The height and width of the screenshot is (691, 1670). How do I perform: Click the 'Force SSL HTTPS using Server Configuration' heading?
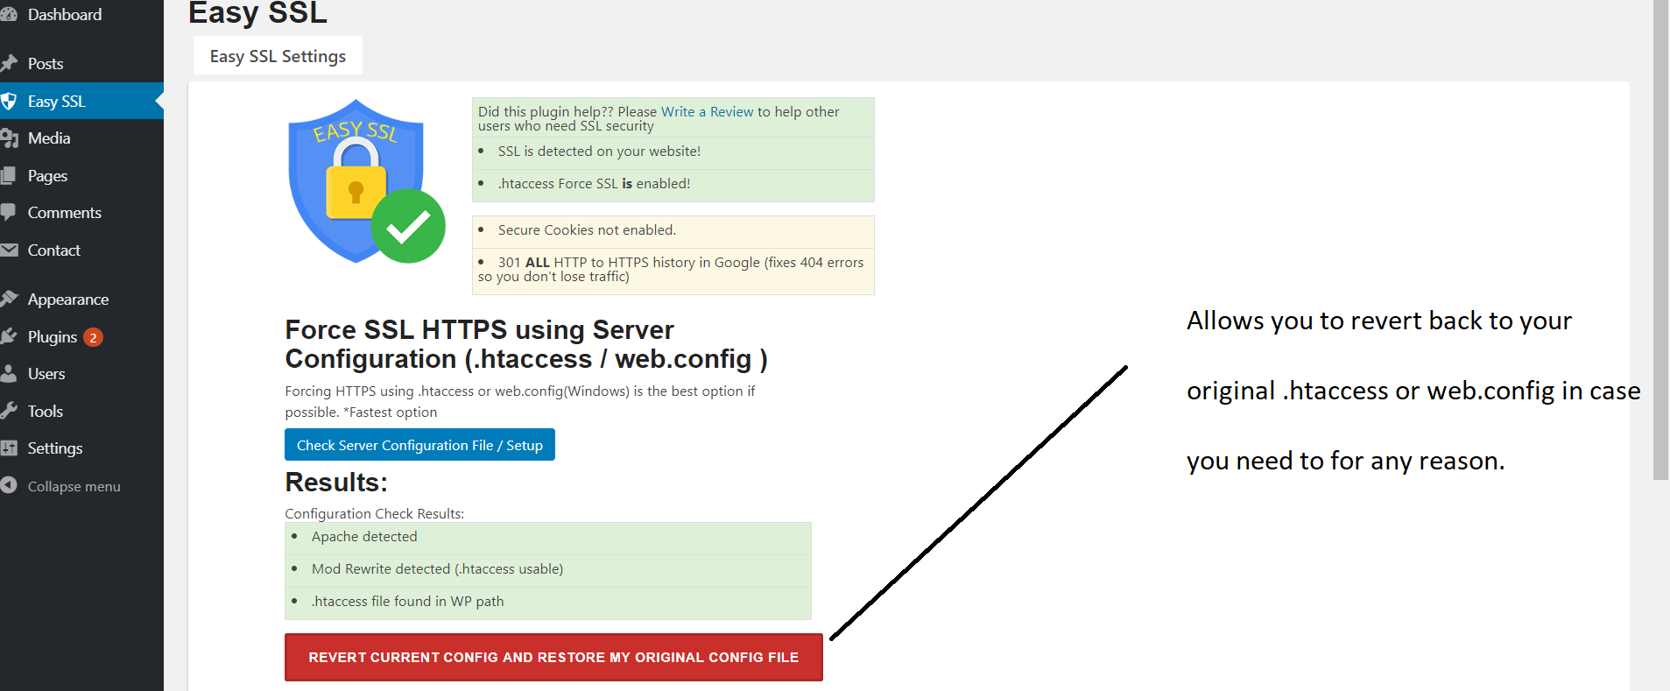pos(526,344)
